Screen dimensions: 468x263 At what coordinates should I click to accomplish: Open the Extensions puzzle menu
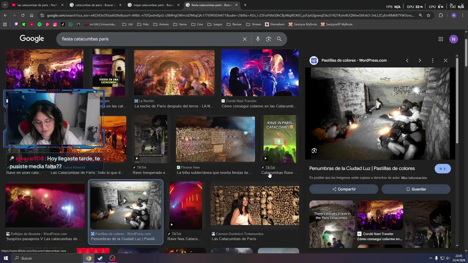pos(441,15)
